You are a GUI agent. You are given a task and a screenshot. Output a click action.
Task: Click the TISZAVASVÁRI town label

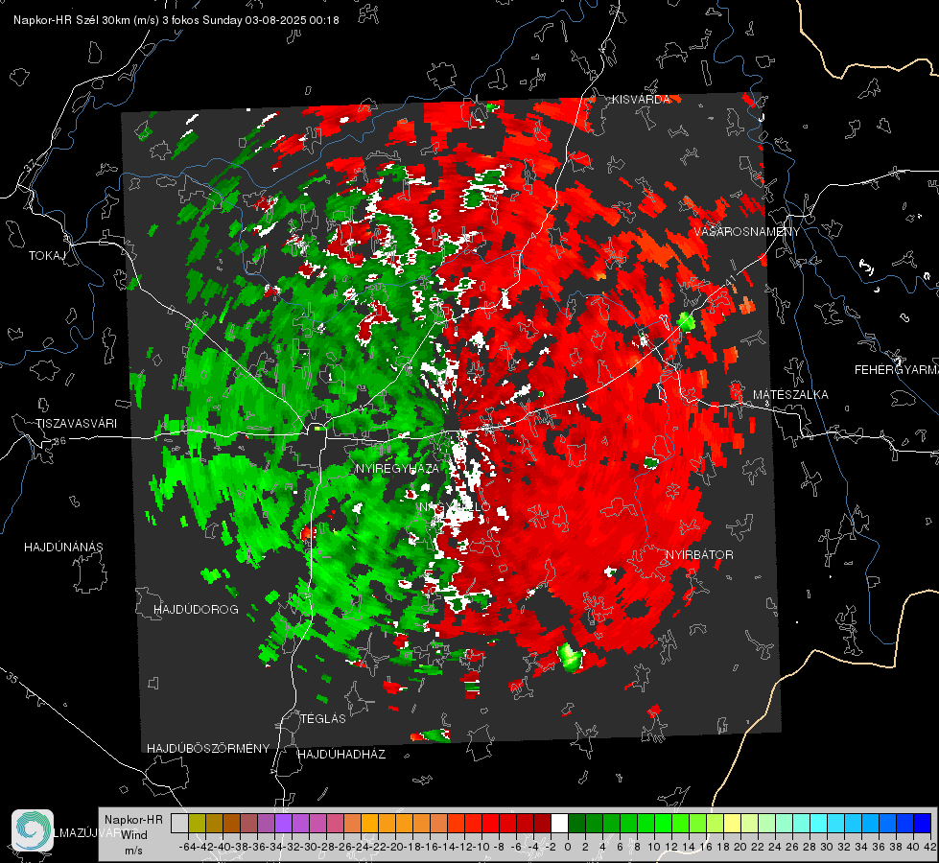coord(76,423)
